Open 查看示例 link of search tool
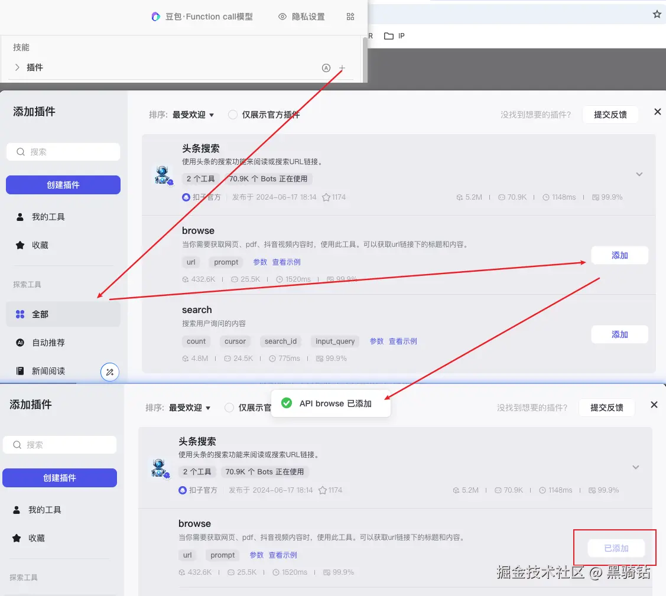 tap(402, 341)
